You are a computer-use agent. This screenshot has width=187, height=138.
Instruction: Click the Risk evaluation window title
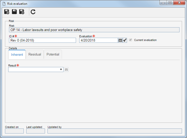click(x=17, y=4)
